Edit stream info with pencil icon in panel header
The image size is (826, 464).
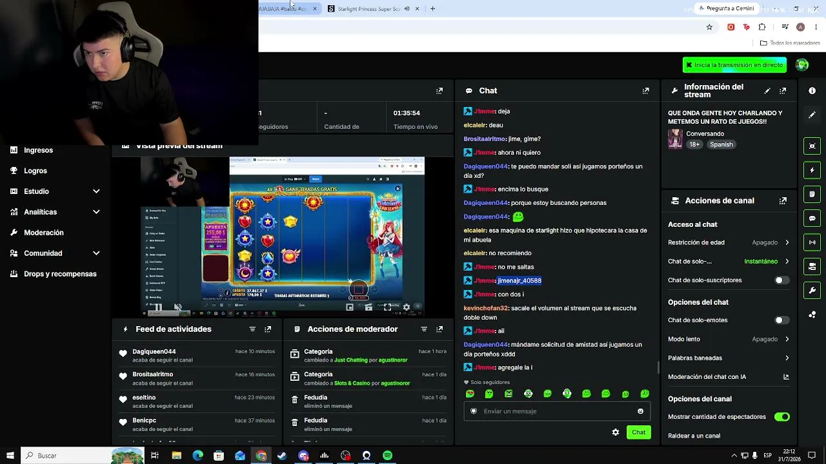point(767,91)
